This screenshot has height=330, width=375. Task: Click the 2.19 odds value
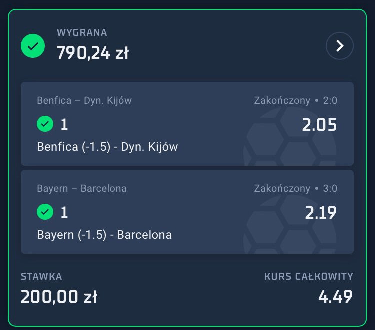click(x=321, y=213)
